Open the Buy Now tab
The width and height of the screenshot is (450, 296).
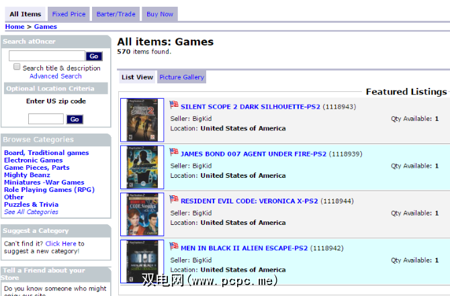click(160, 14)
